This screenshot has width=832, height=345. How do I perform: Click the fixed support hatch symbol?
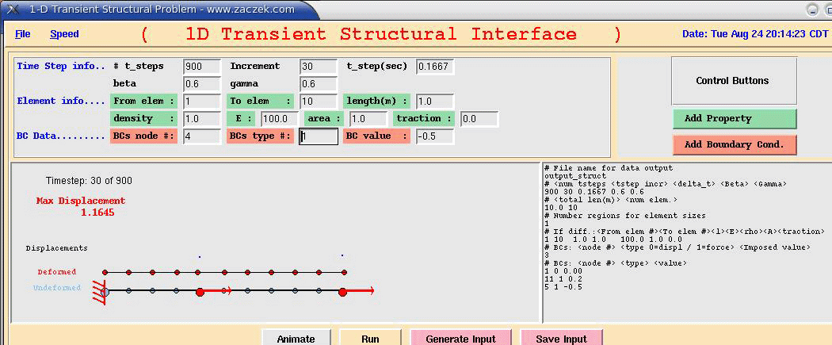100,291
